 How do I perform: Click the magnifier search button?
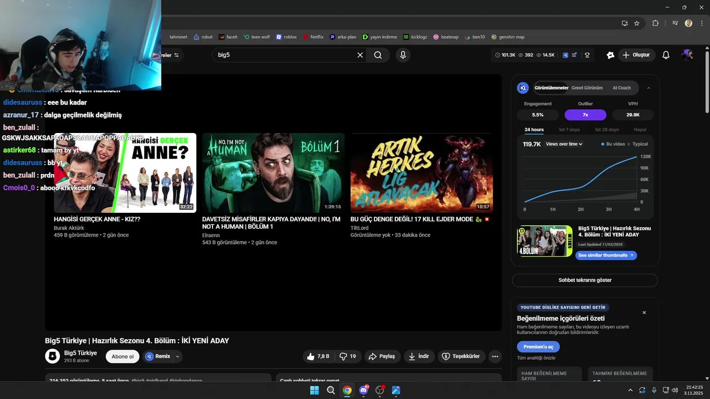pos(378,55)
